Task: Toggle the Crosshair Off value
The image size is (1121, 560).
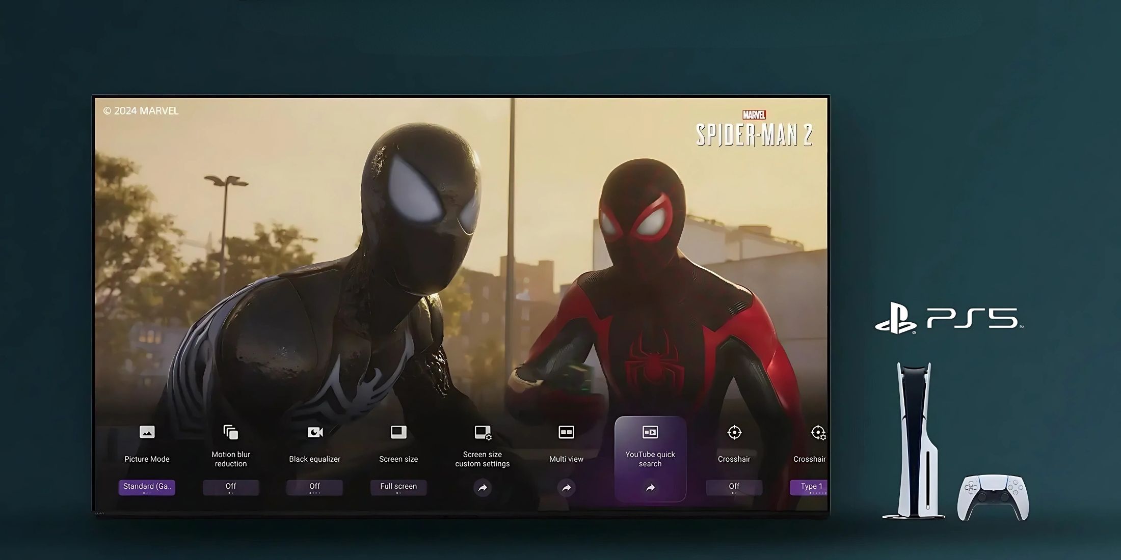Action: pos(734,487)
